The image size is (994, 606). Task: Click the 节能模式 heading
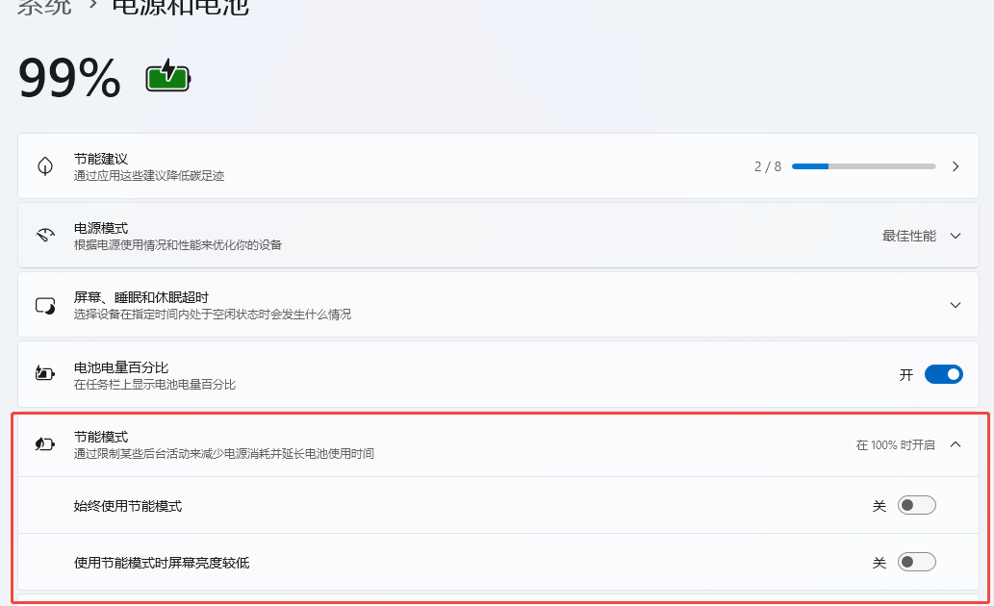click(x=101, y=437)
